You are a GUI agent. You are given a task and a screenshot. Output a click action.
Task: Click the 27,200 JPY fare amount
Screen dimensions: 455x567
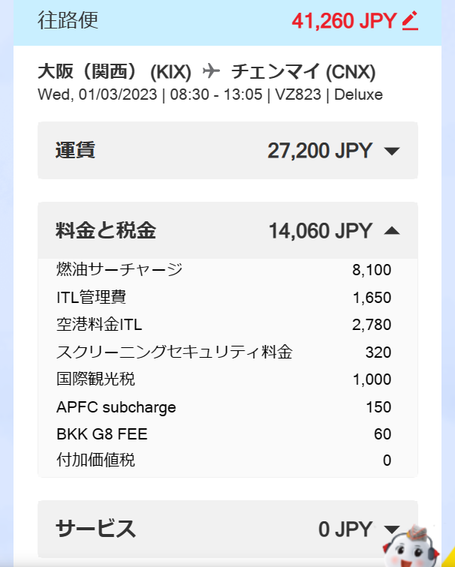click(320, 151)
